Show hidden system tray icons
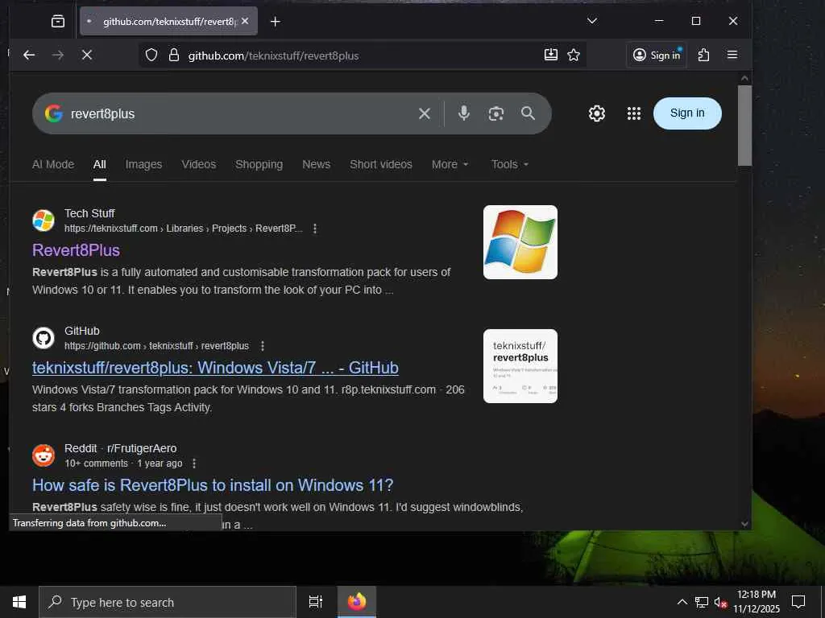The image size is (825, 618). click(x=682, y=602)
